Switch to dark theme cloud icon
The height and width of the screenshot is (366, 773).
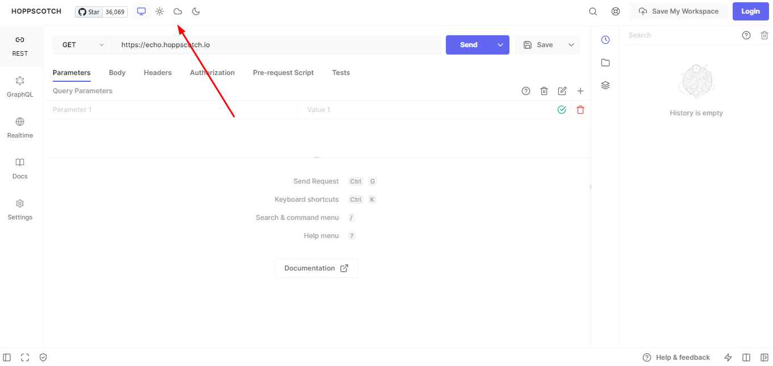[x=178, y=11]
